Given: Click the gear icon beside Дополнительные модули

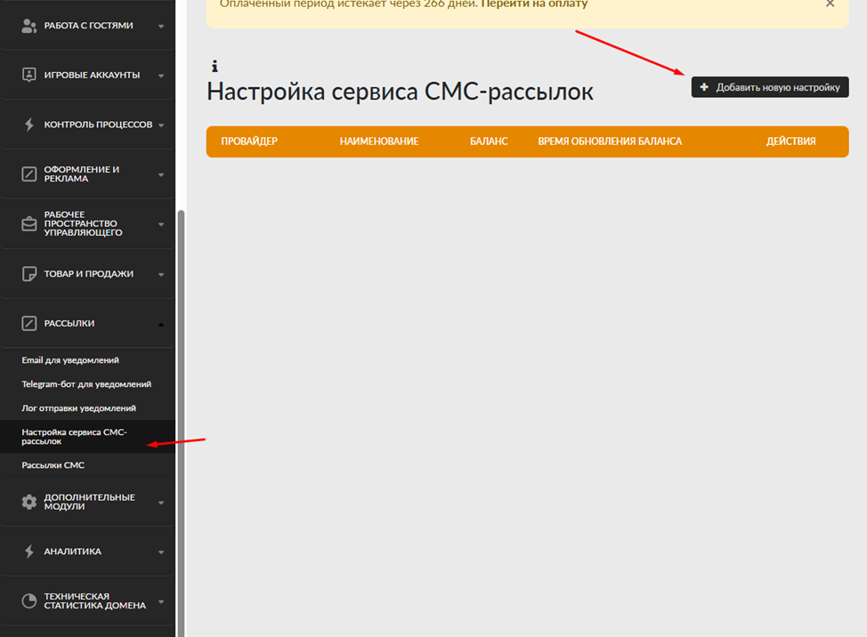Looking at the screenshot, I should tap(29, 502).
